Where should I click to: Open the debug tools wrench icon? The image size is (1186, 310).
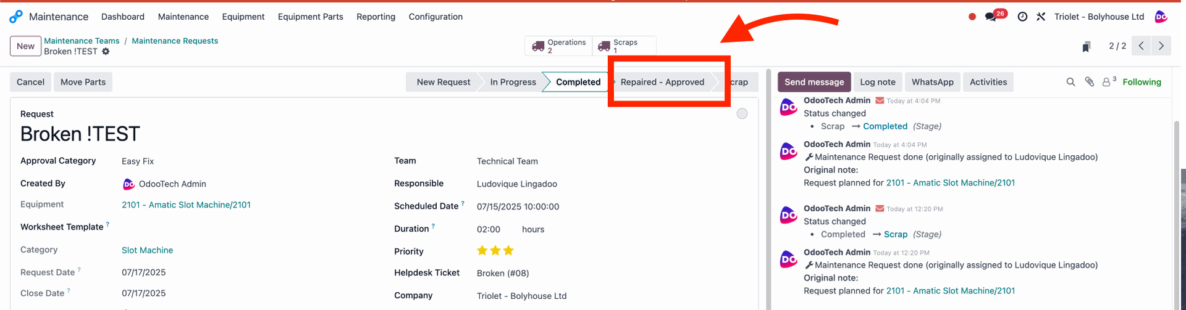coord(1041,17)
